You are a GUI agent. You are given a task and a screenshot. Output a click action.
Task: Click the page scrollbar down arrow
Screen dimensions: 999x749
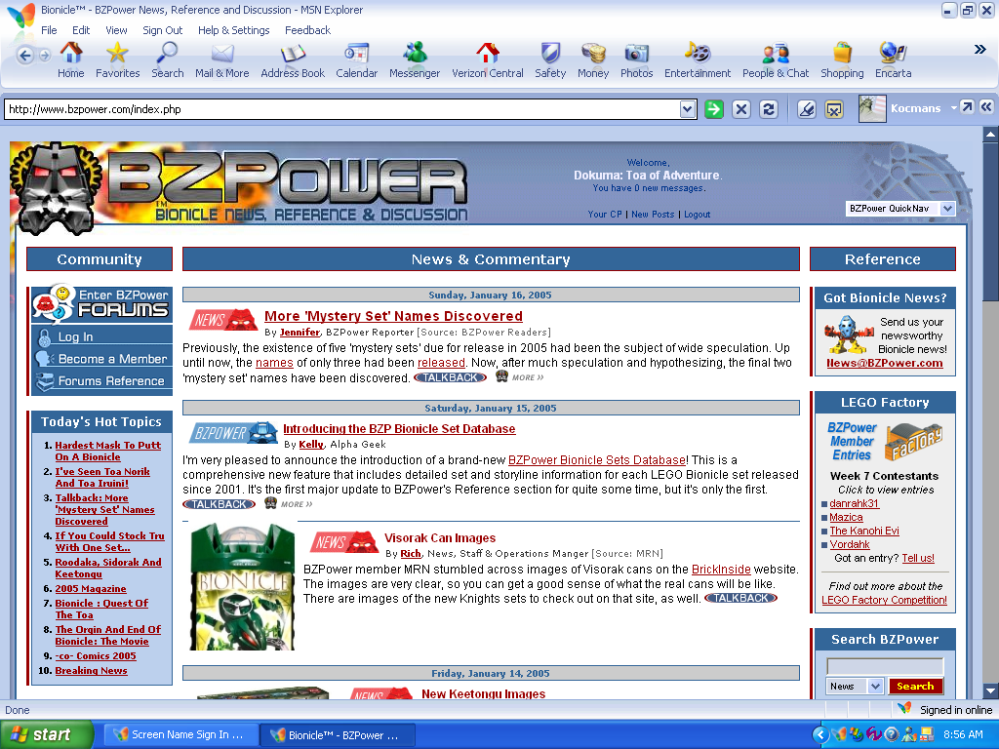pyautogui.click(x=990, y=690)
